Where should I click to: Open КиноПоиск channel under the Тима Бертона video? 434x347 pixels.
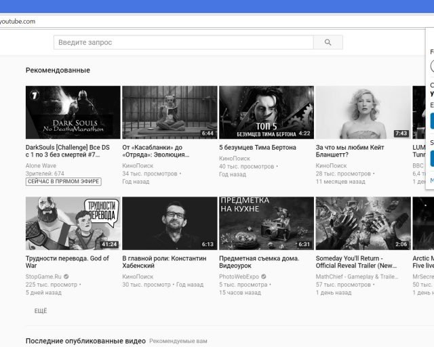[x=235, y=159]
